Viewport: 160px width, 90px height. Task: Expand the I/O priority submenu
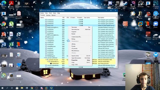click(x=80, y=48)
